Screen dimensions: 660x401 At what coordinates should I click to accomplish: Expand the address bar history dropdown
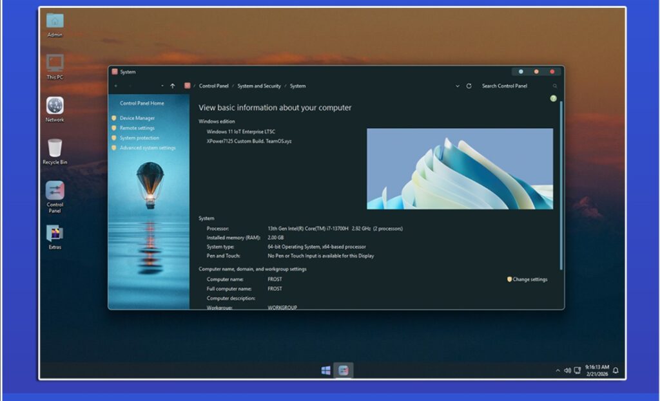pos(458,86)
